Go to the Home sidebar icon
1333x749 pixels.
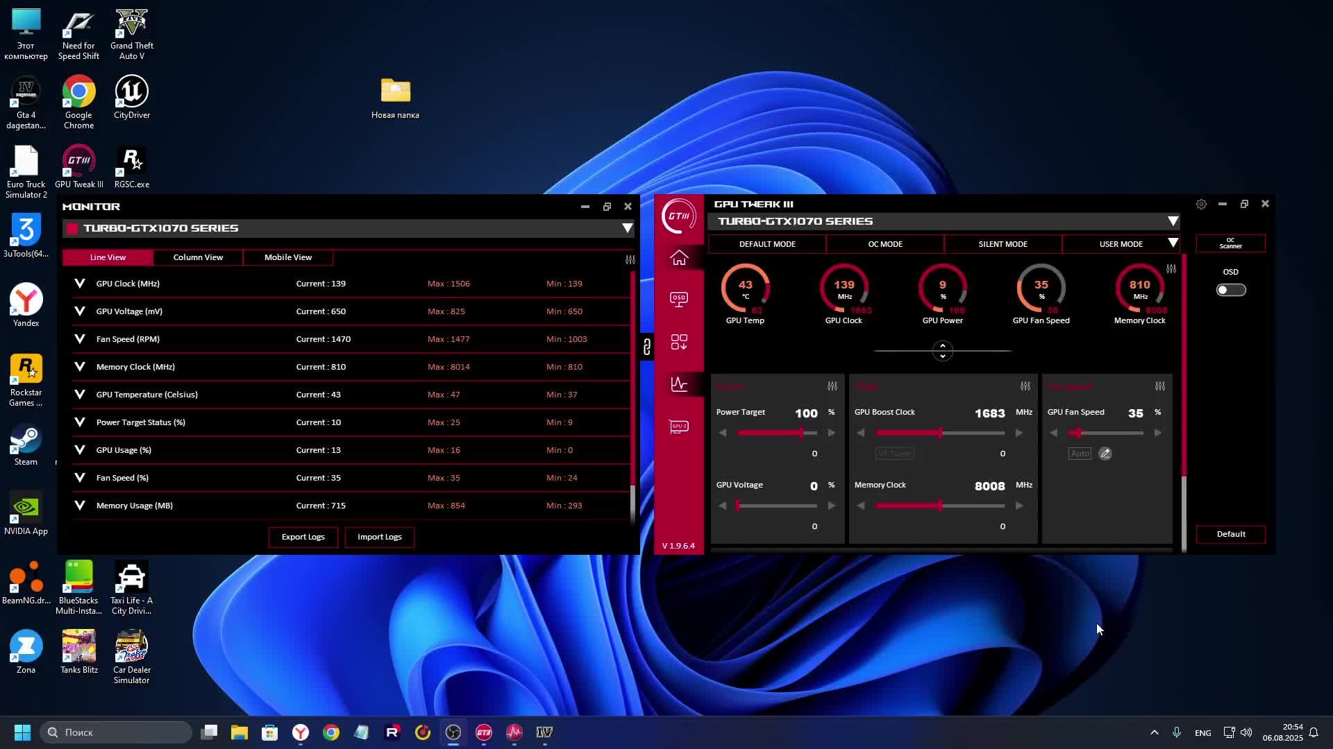click(x=679, y=258)
